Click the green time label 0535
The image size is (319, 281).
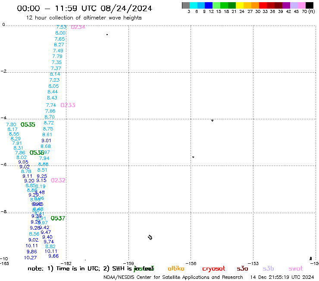(28, 125)
